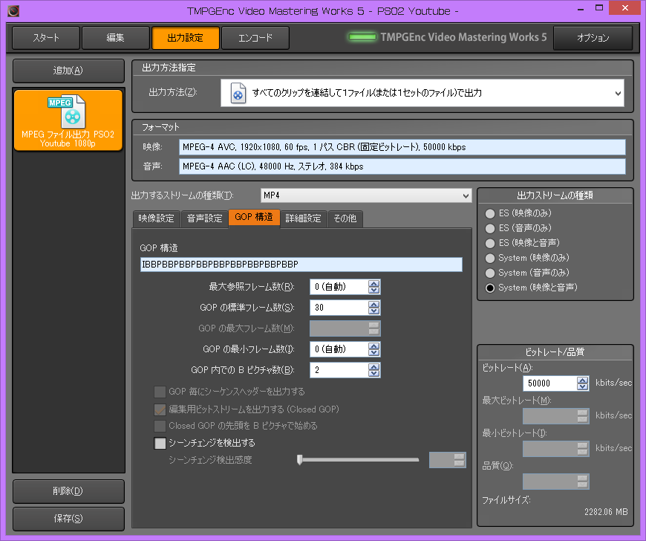Image resolution: width=646 pixels, height=541 pixels.
Task: Click the green status indicator light
Action: tap(362, 37)
